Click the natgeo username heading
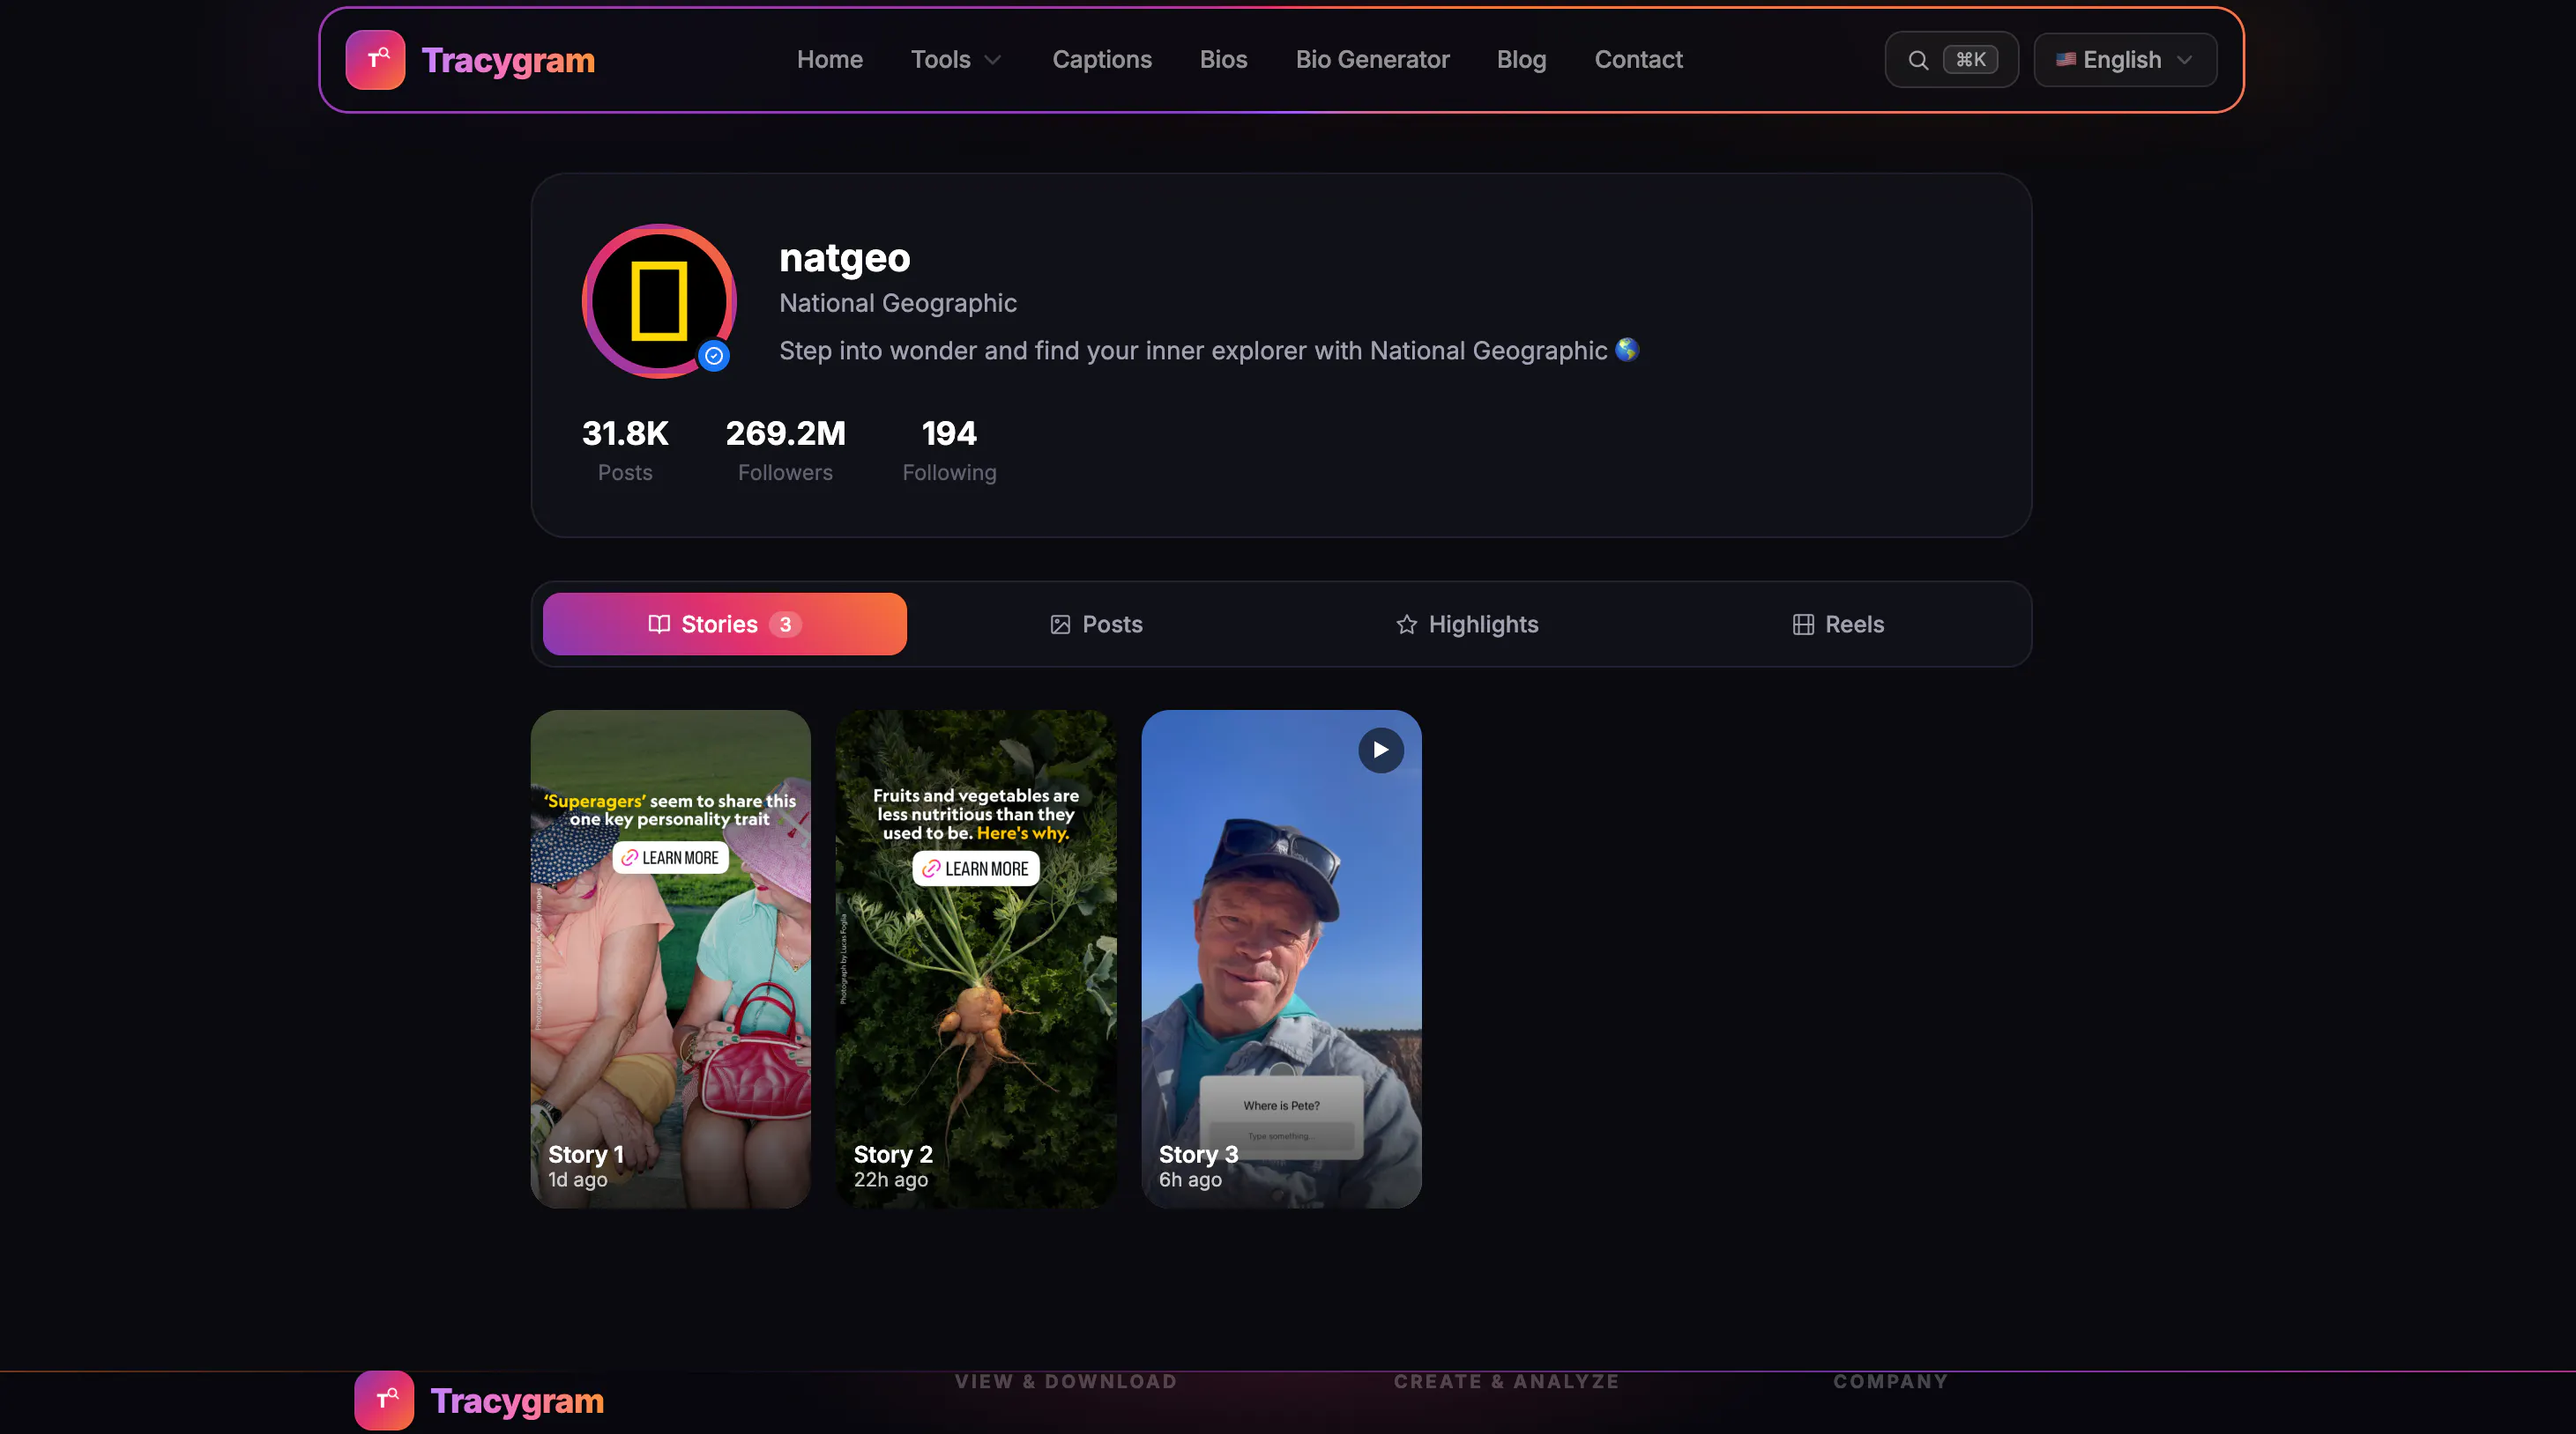Viewport: 2576px width, 1434px height. (x=844, y=258)
